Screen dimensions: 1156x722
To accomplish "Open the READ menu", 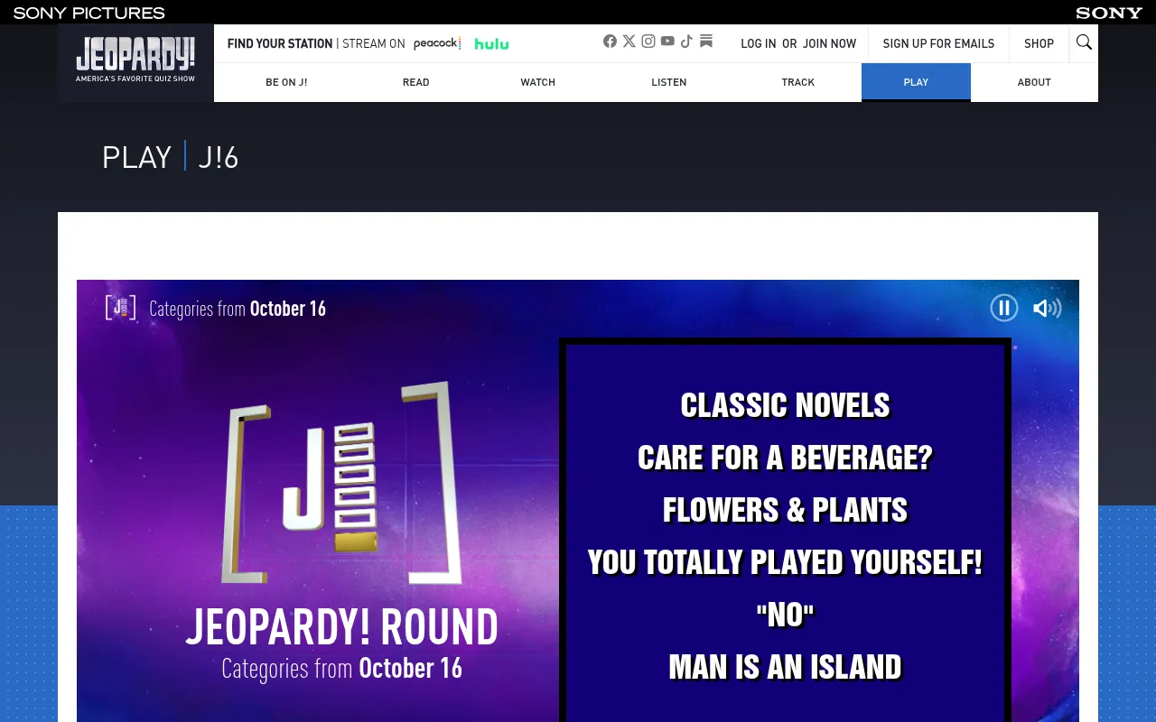I will (x=416, y=82).
